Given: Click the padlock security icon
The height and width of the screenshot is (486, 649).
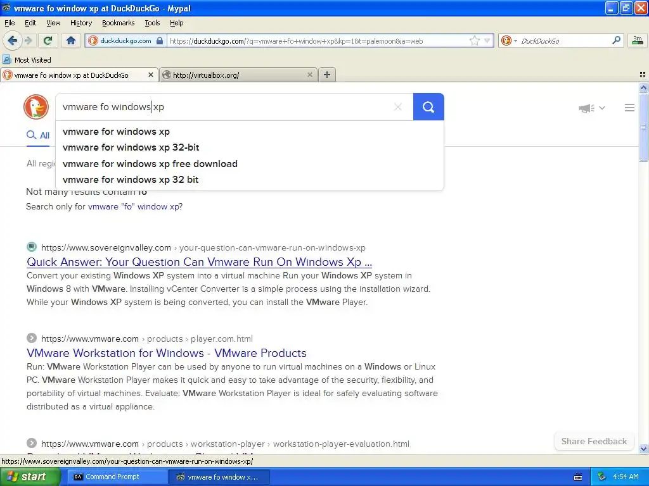Looking at the screenshot, I should click(x=160, y=40).
